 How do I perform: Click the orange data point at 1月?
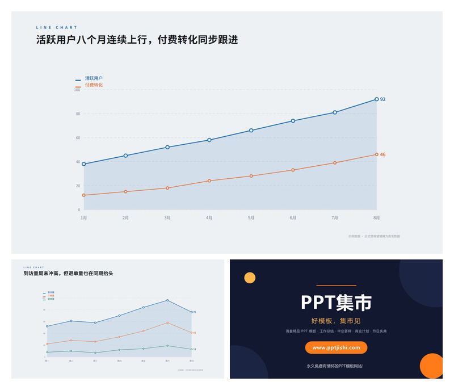pos(84,195)
